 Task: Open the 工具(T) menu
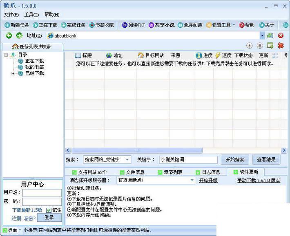pos(31,15)
